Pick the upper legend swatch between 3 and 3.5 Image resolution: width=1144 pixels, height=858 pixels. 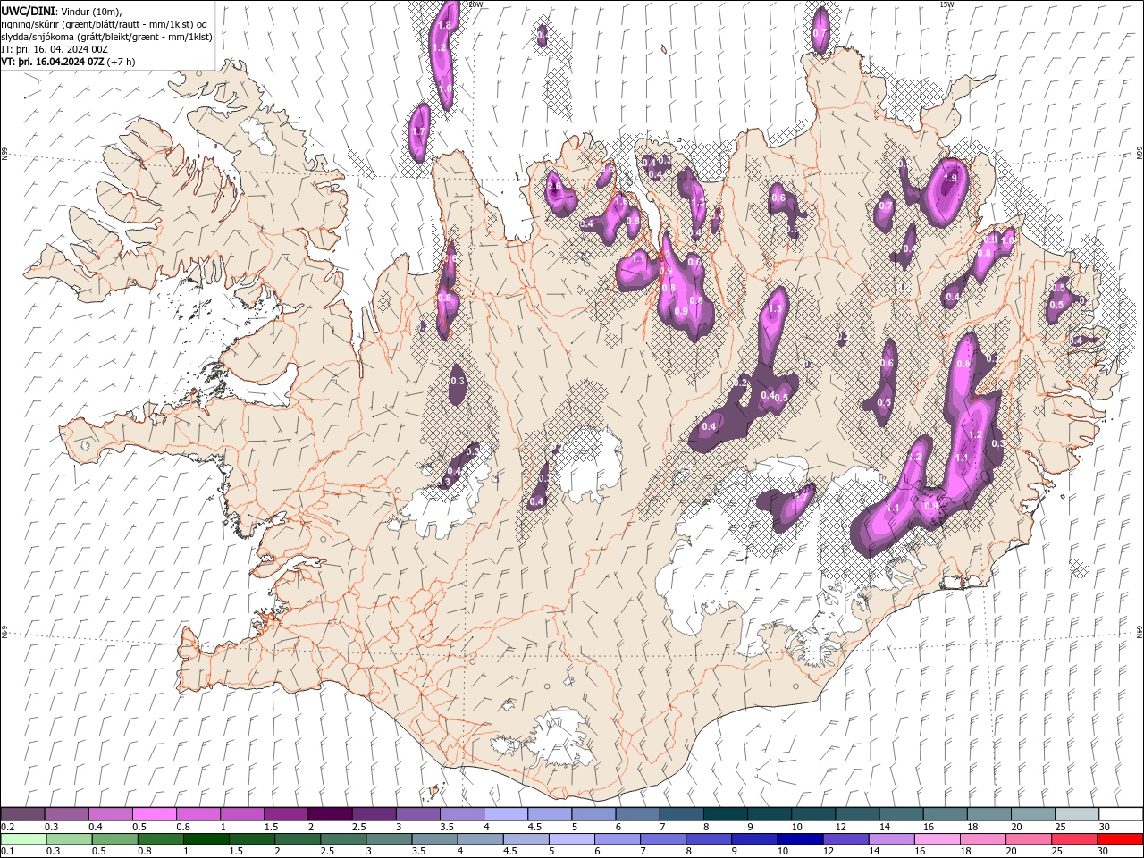coord(417,814)
